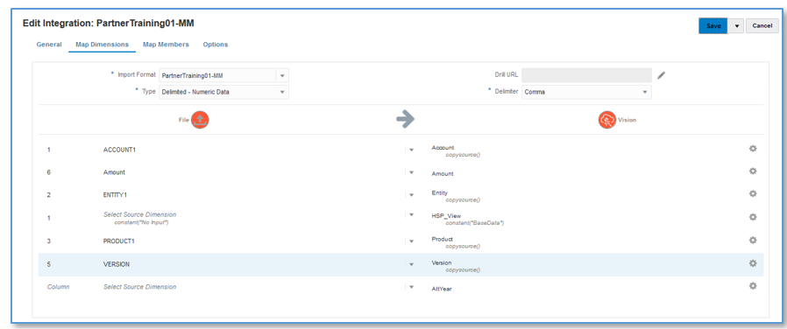Open the Delimiter Comma dropdown
This screenshot has width=787, height=329.
645,92
